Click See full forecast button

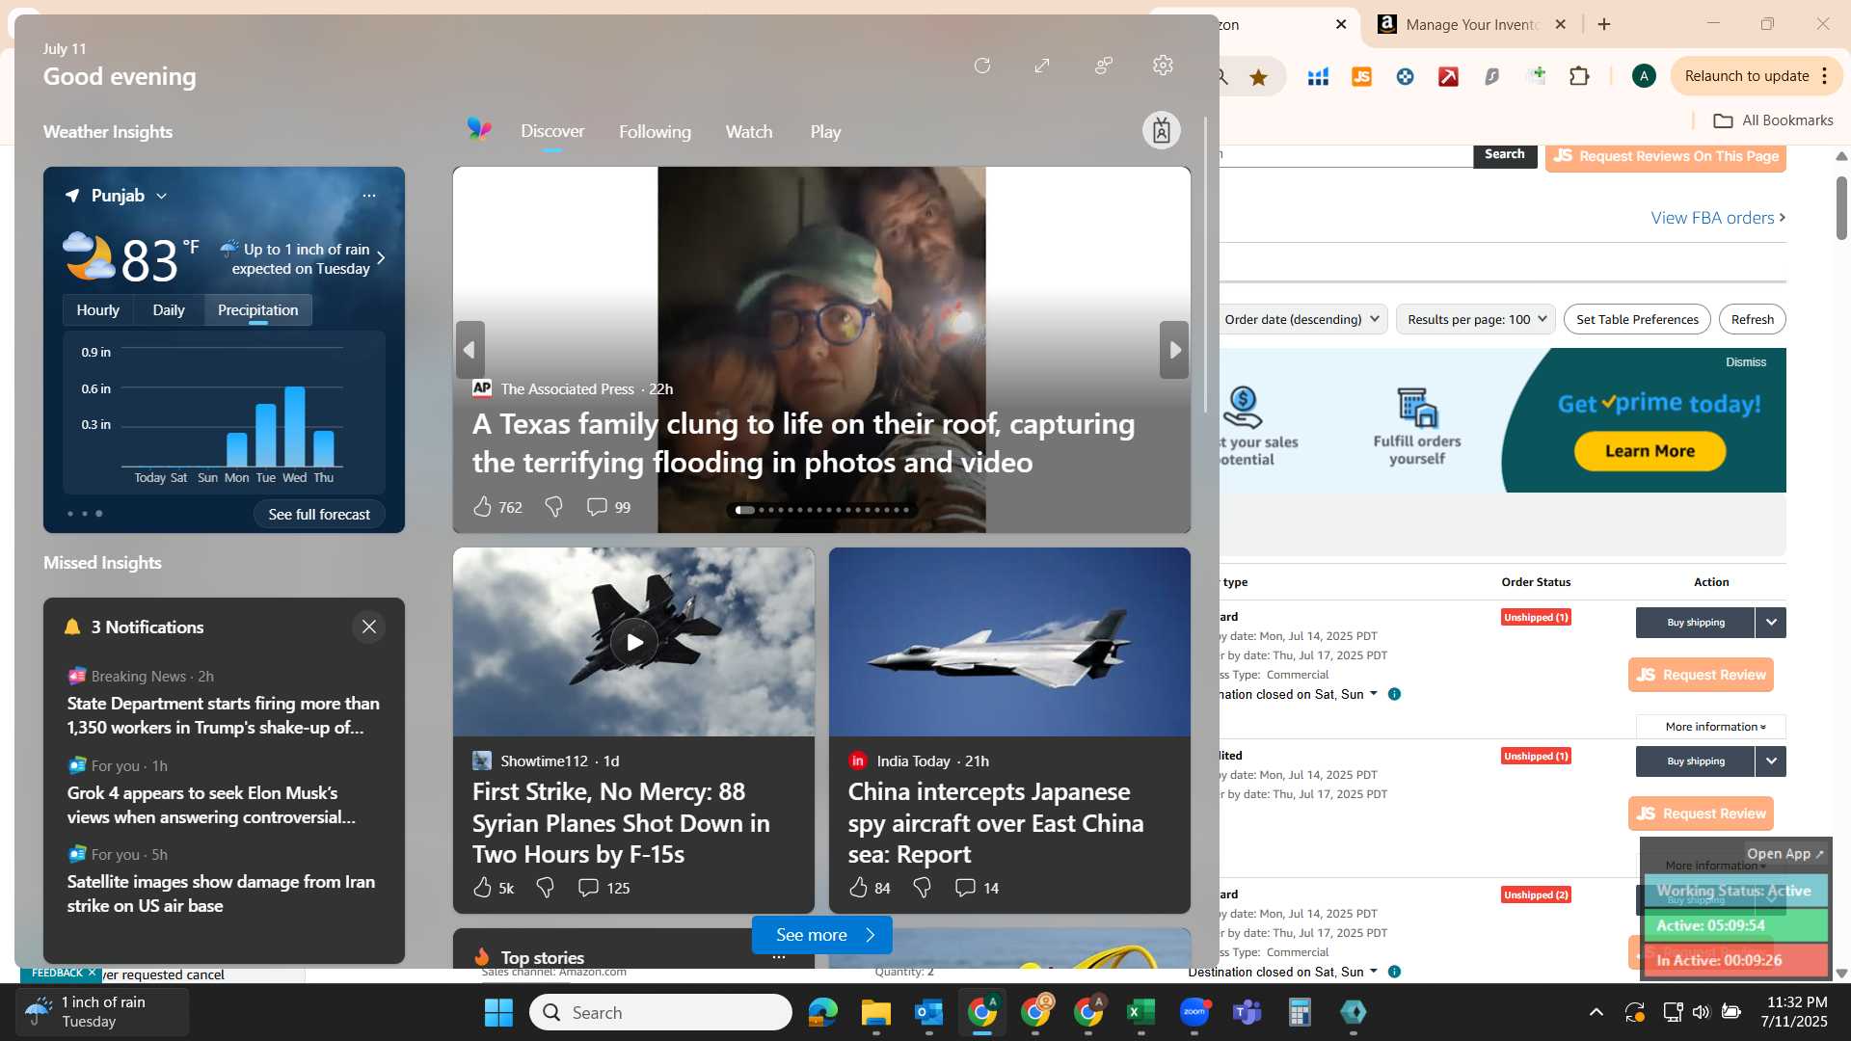pos(319,515)
